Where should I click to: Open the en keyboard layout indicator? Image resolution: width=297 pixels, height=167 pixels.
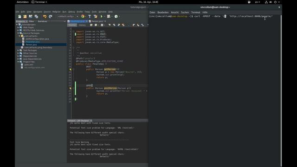pyautogui.click(x=257, y=2)
